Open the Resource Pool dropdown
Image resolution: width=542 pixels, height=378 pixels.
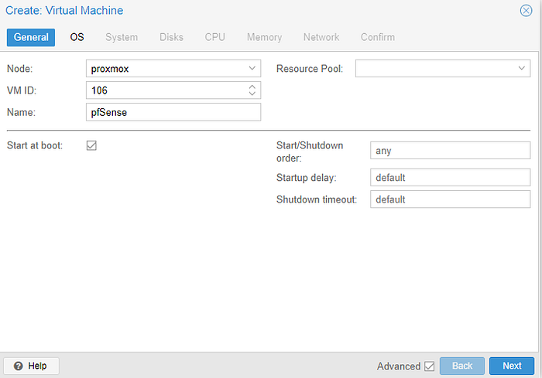coord(442,68)
